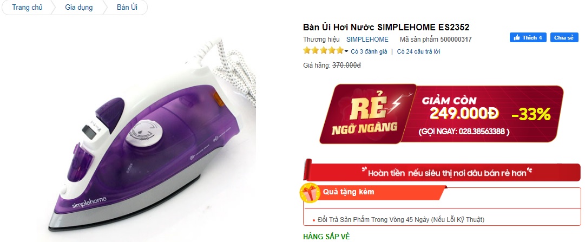Screen dimensions: 585x242
Task: Click the Facebook Thích thumbs-up button
Action: (528, 38)
